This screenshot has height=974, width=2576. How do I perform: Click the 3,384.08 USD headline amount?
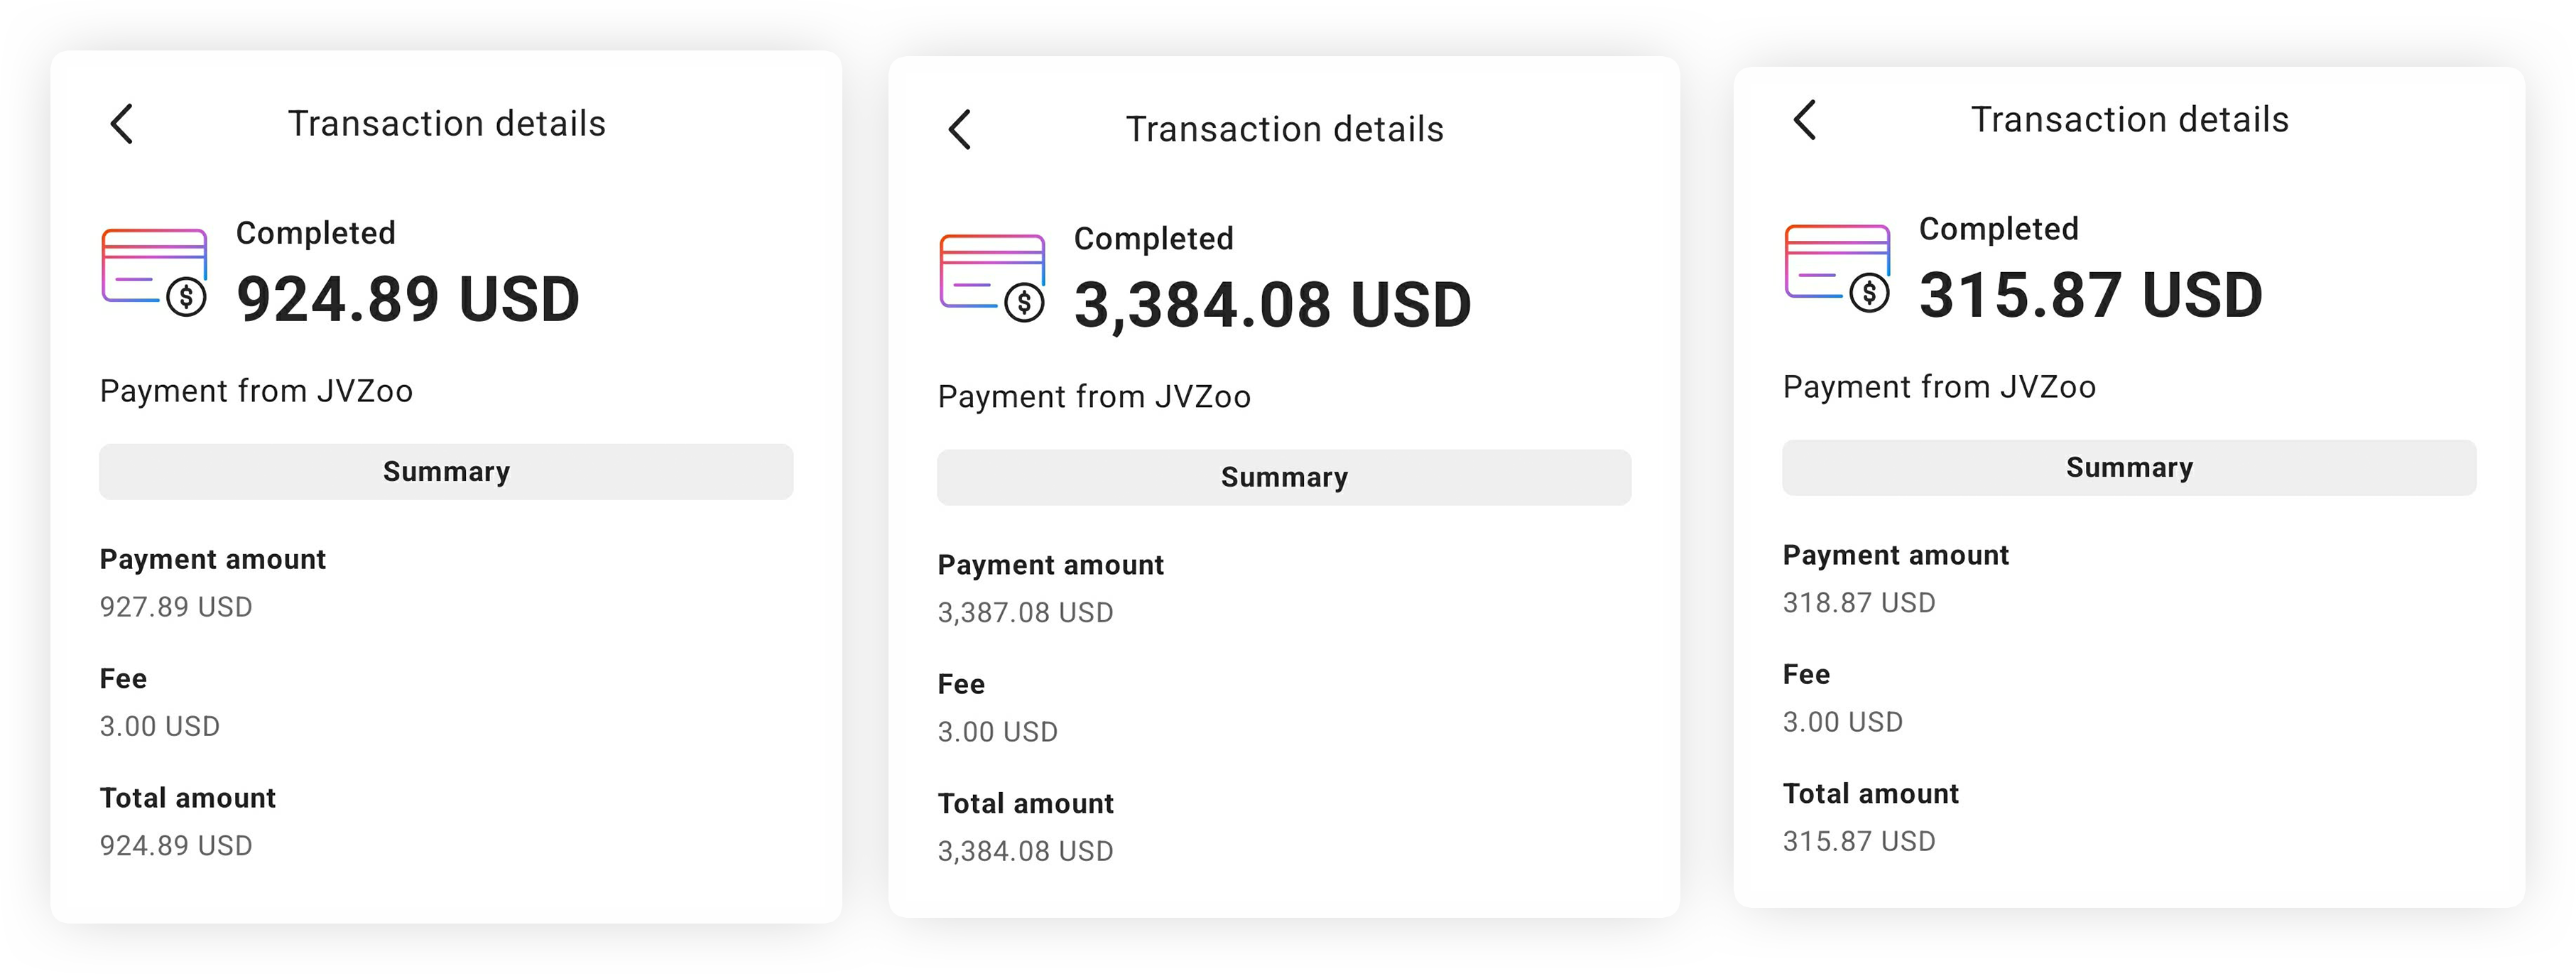tap(1272, 305)
